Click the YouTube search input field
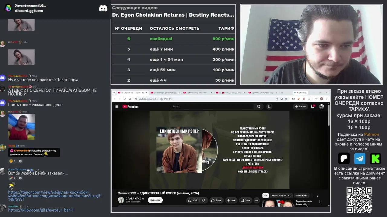This screenshot has width=387, height=217. point(212,106)
